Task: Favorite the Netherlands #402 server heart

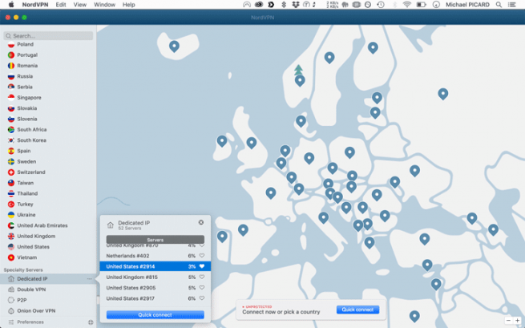Action: click(202, 255)
